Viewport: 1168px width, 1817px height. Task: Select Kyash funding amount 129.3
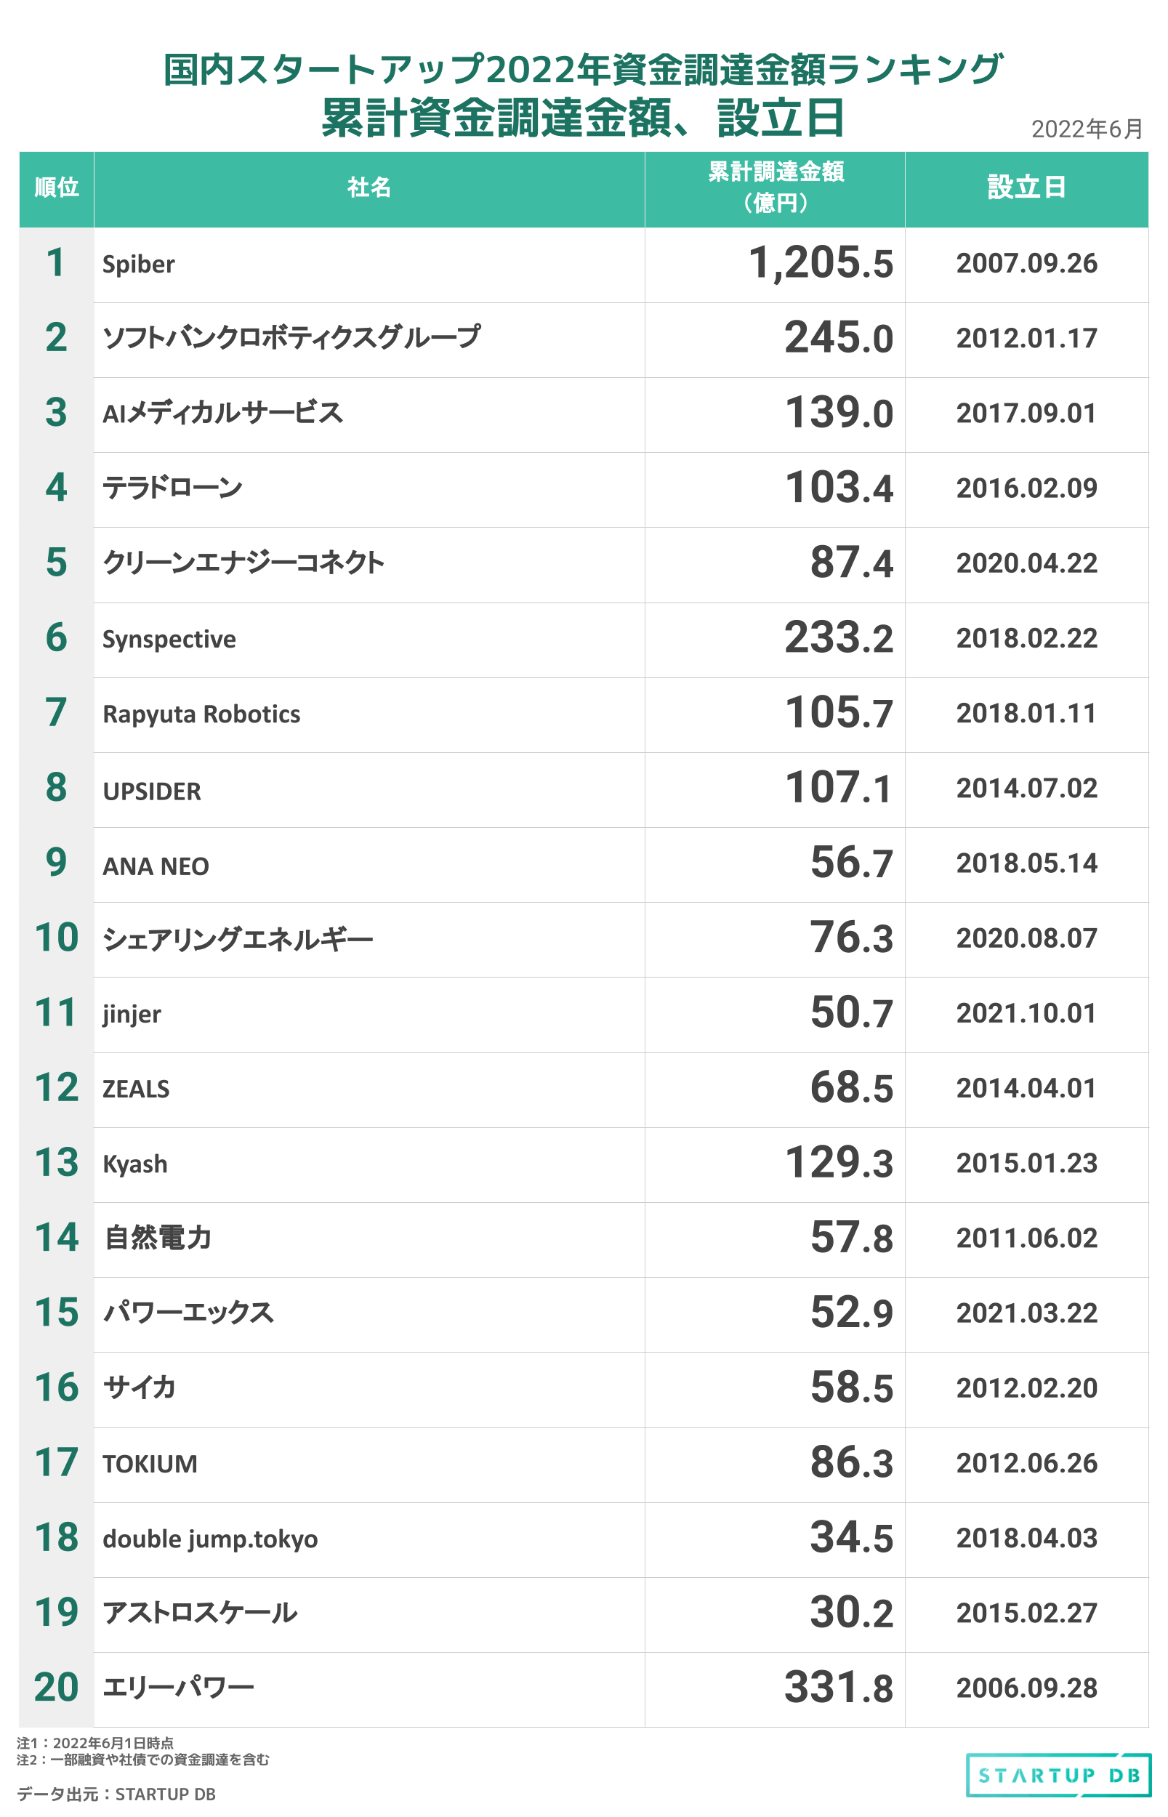[839, 1163]
